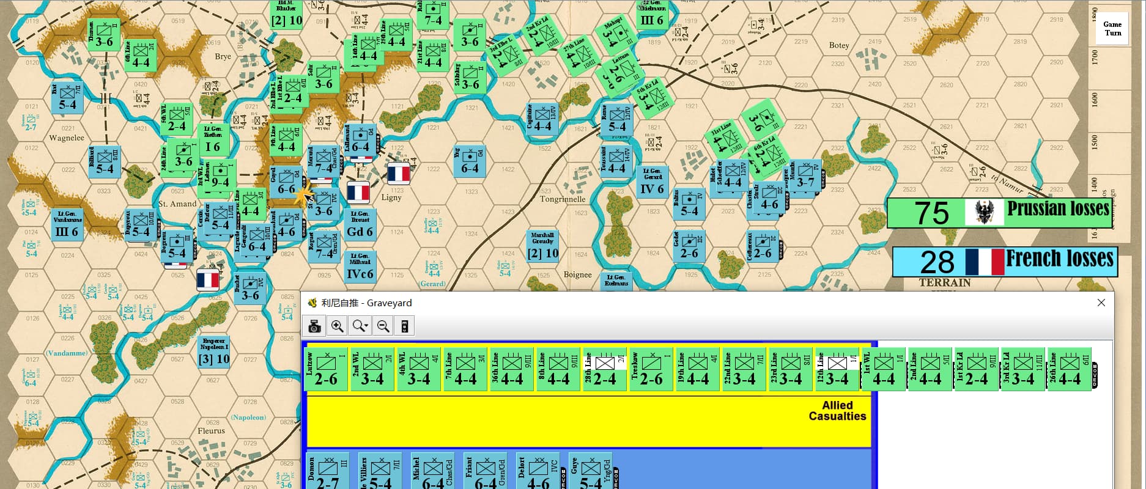
Task: Click the Tongrinnelle village label
Action: 563,199
